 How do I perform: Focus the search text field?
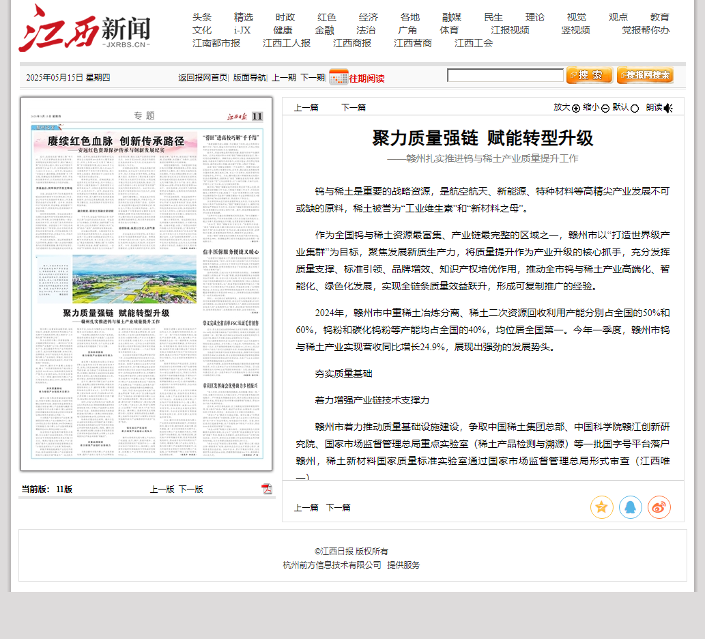(505, 75)
